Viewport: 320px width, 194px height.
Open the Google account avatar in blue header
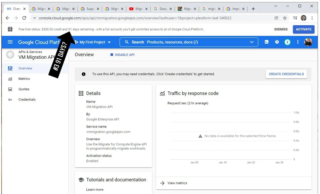[308, 42]
